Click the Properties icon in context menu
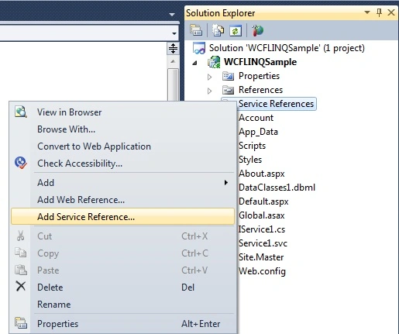The width and height of the screenshot is (399, 334). click(21, 323)
